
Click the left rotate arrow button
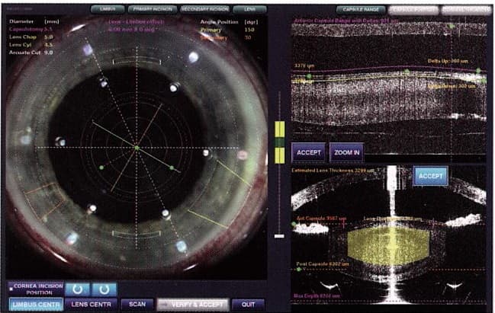78,289
